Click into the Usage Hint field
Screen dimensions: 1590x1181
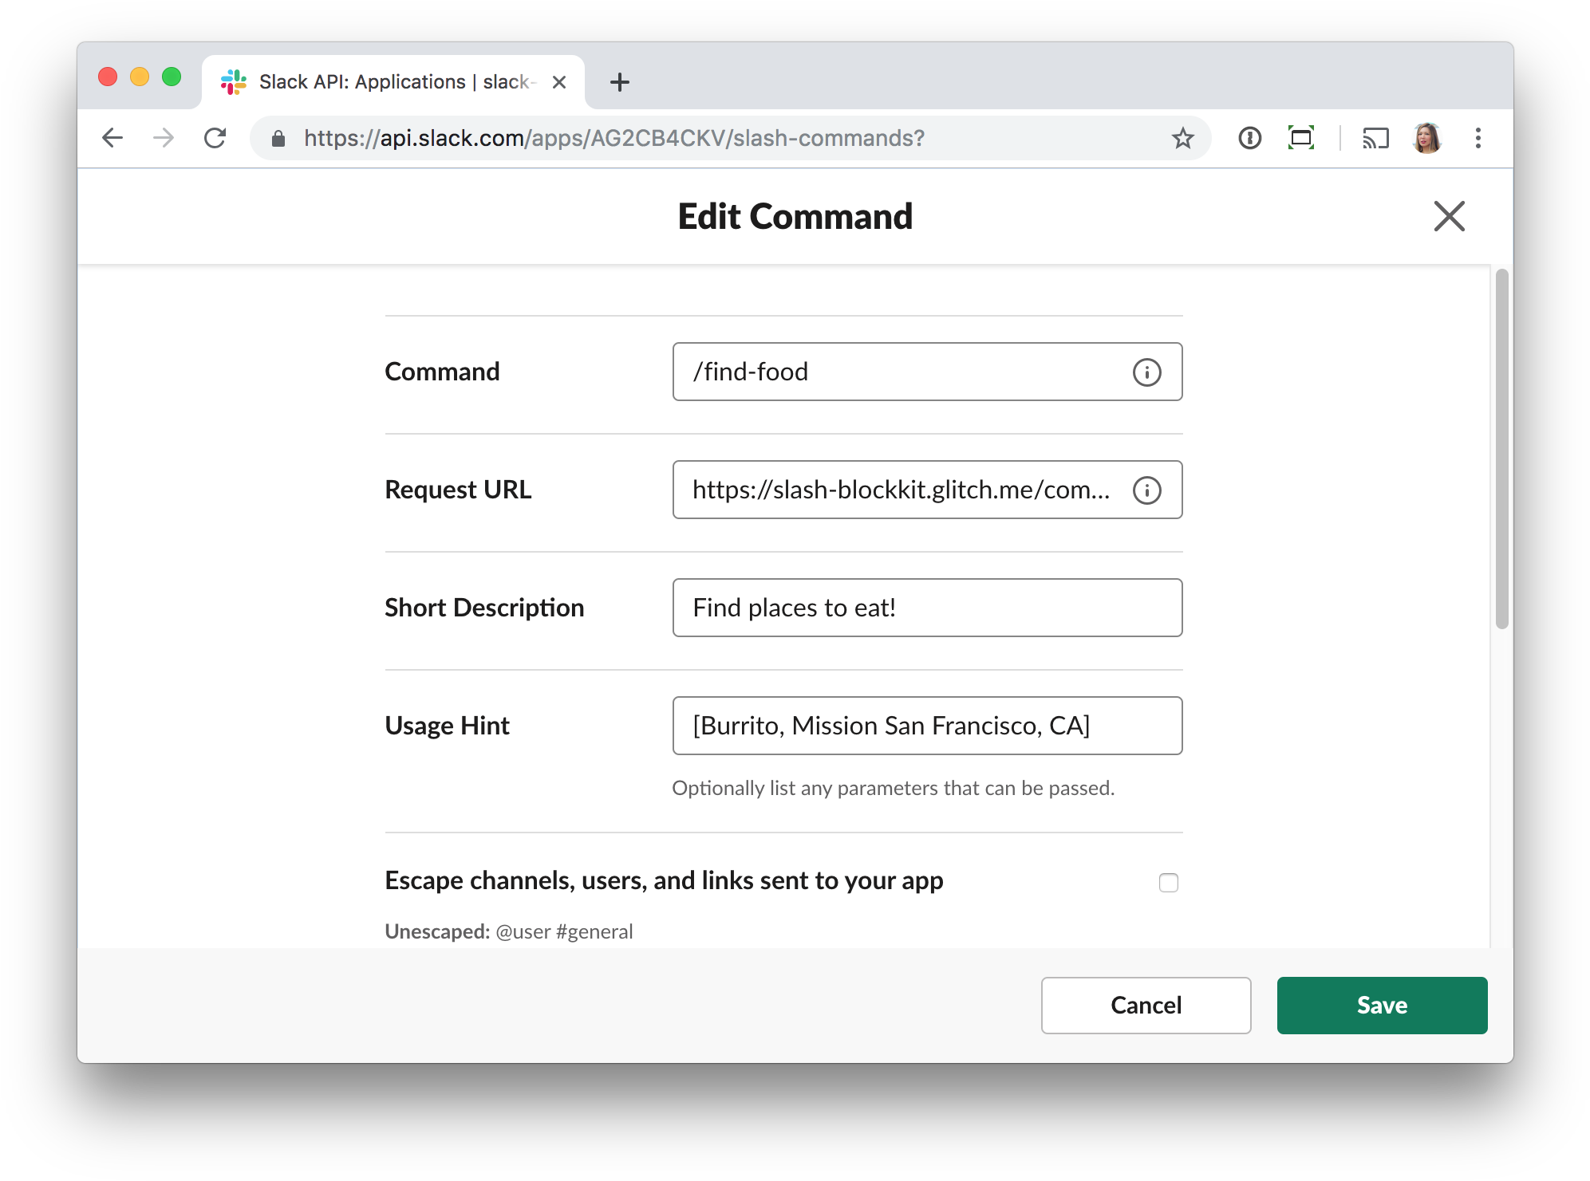pos(927,726)
